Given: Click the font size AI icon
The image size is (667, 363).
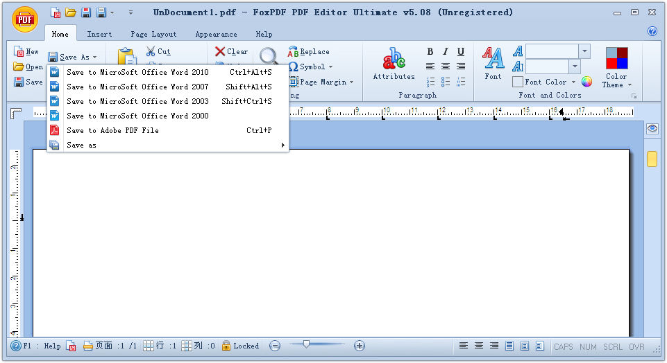Looking at the screenshot, I should click(x=518, y=67).
